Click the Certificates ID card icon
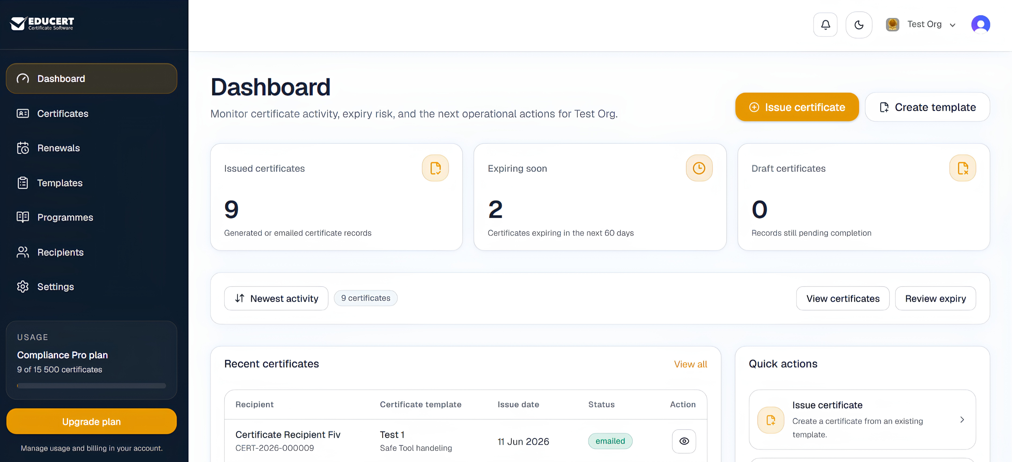The image size is (1012, 462). point(23,113)
